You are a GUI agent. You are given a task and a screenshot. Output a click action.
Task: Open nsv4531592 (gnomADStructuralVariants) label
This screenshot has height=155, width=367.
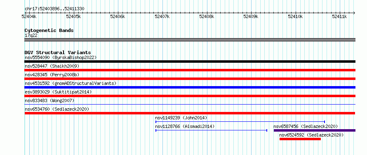point(71,83)
